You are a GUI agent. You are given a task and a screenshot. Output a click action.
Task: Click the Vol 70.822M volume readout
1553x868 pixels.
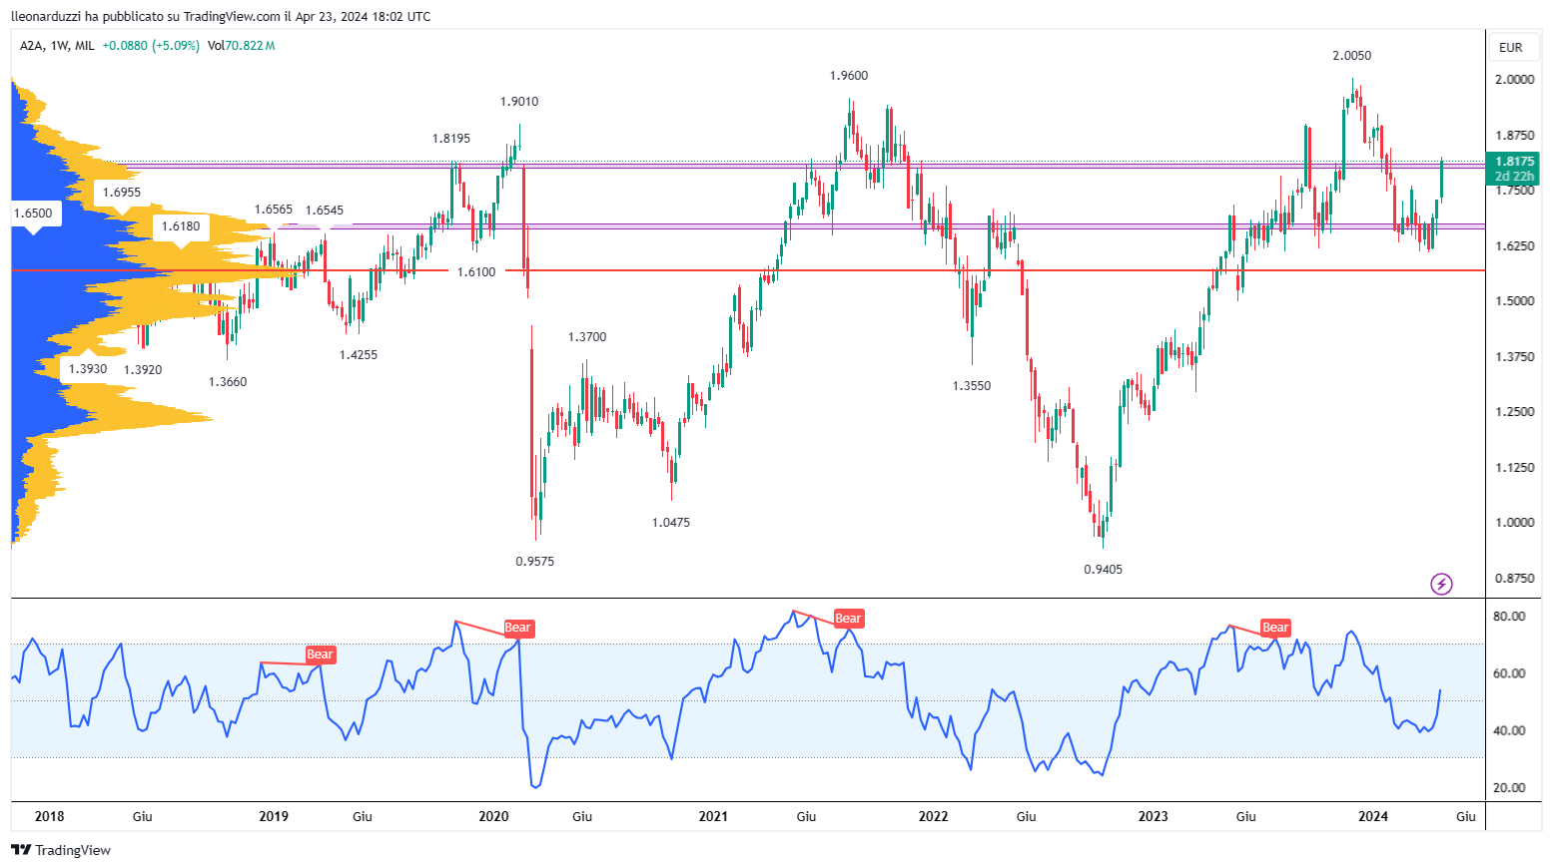(x=241, y=46)
